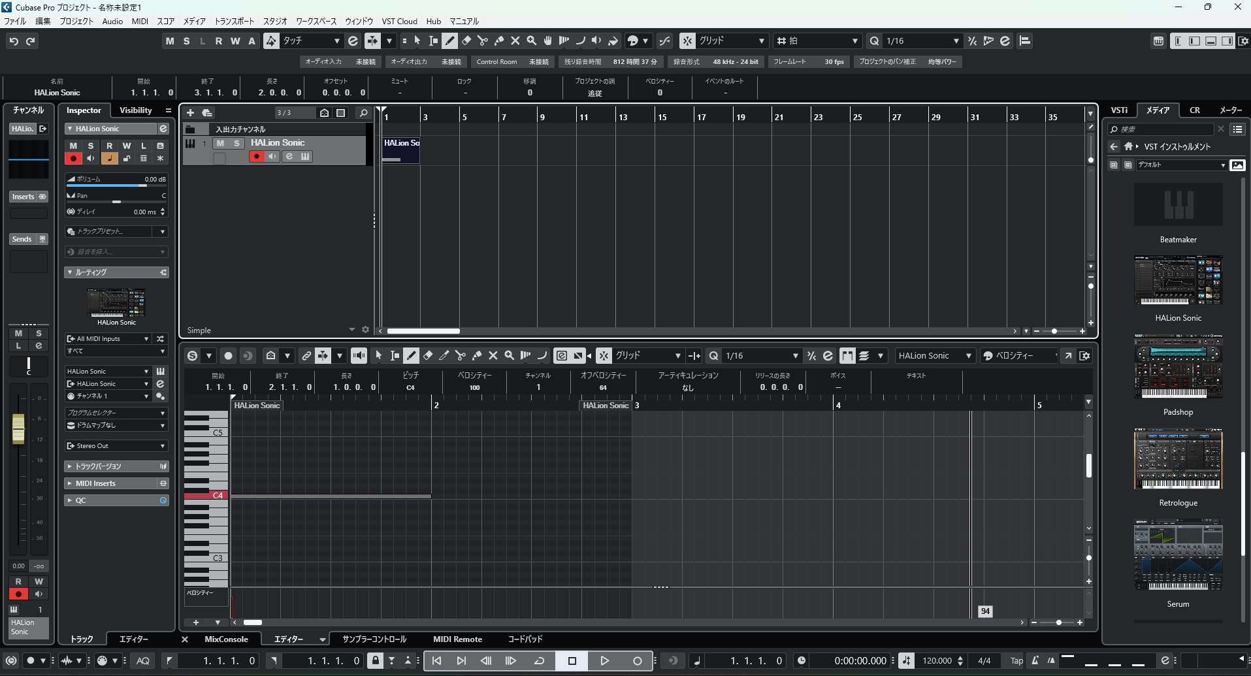Select the Glue tool in the project toolbar
Image resolution: width=1251 pixels, height=676 pixels.
(x=499, y=40)
